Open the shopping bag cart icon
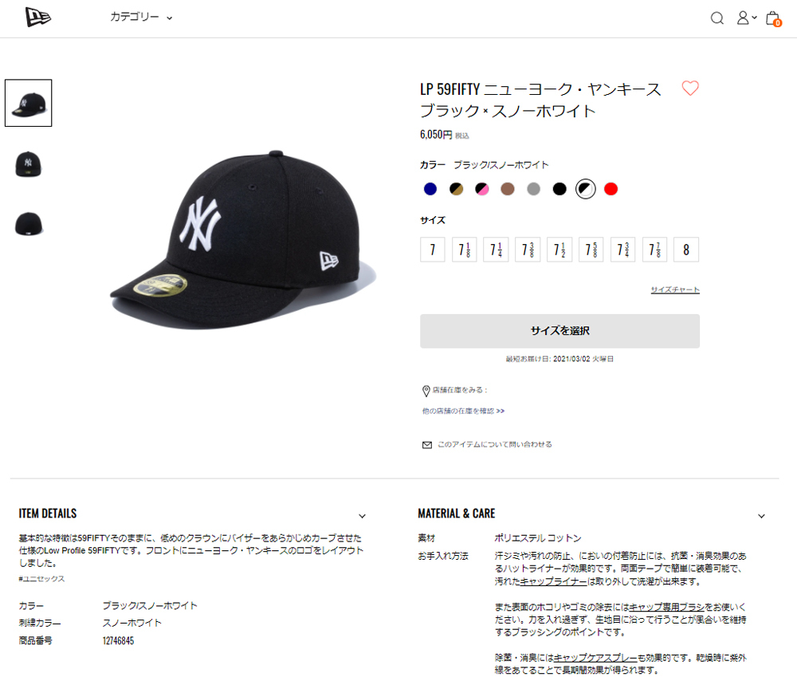The width and height of the screenshot is (797, 681). coord(774,18)
